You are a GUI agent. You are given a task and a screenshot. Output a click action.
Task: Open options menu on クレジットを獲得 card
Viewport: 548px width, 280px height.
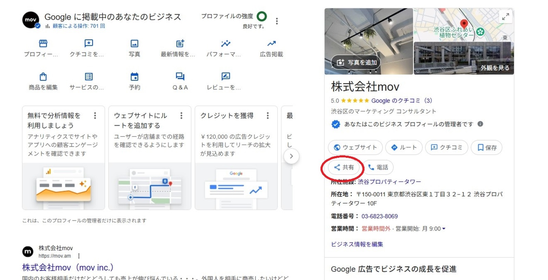click(x=268, y=116)
